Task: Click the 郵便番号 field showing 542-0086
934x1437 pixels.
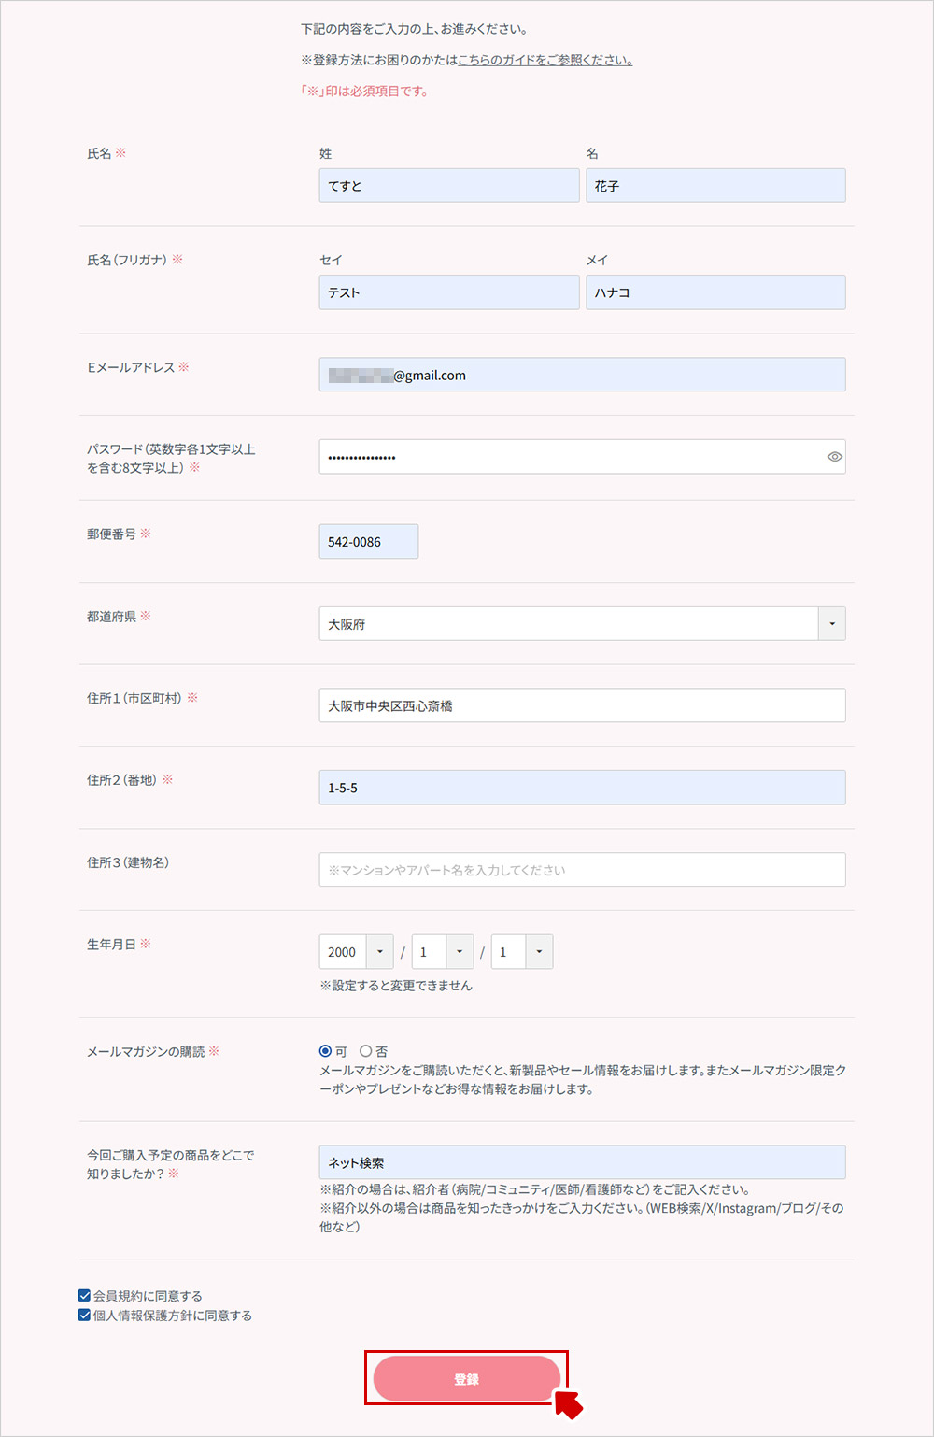Action: 368,541
